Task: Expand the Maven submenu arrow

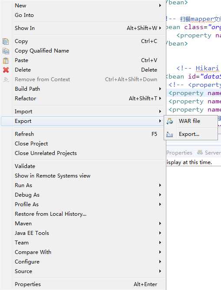Action: (160, 224)
